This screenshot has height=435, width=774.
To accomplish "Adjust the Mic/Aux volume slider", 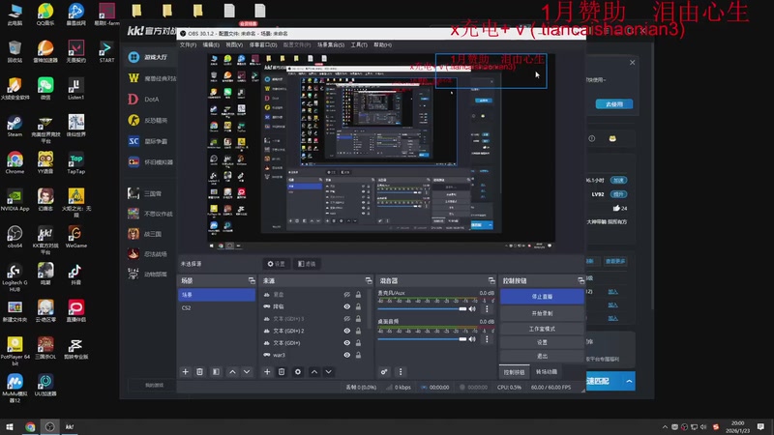I will click(422, 308).
